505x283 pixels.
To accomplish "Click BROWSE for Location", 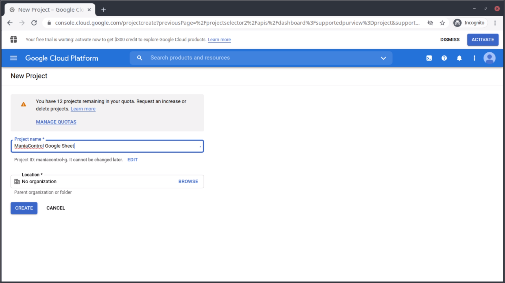I will point(188,181).
